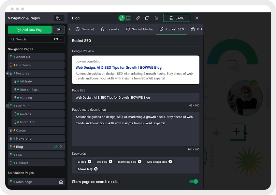Select the About Us page

36,57
